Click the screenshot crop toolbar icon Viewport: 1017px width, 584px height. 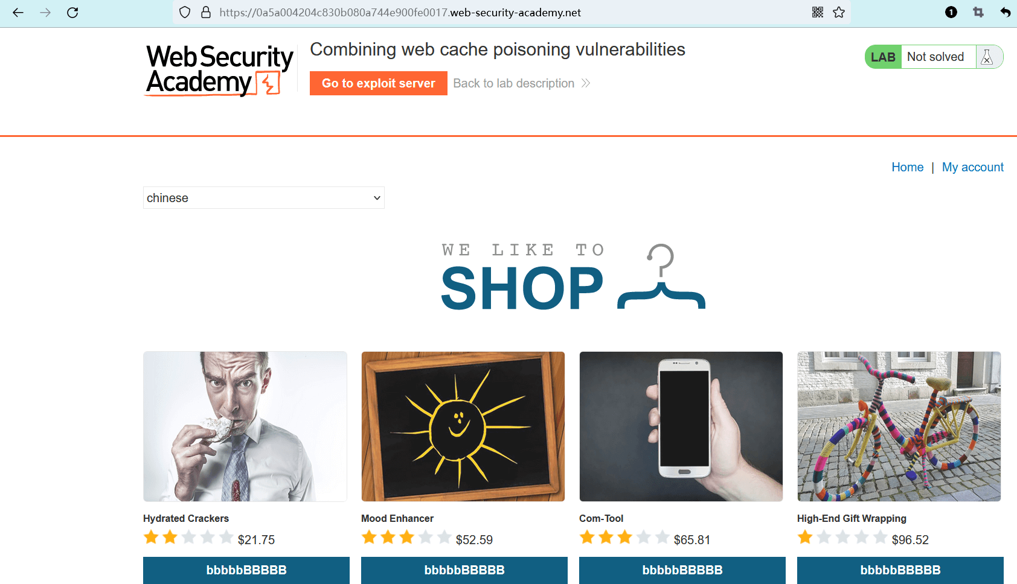click(978, 13)
